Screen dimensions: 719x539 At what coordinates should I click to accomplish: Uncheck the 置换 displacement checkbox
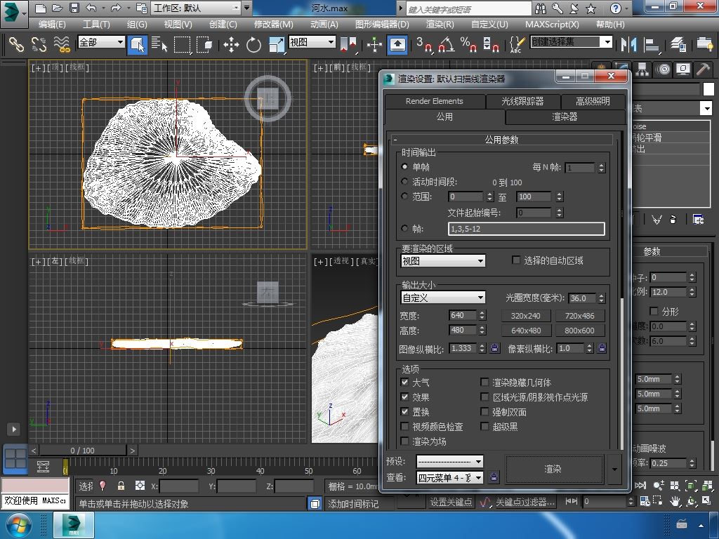coord(404,411)
